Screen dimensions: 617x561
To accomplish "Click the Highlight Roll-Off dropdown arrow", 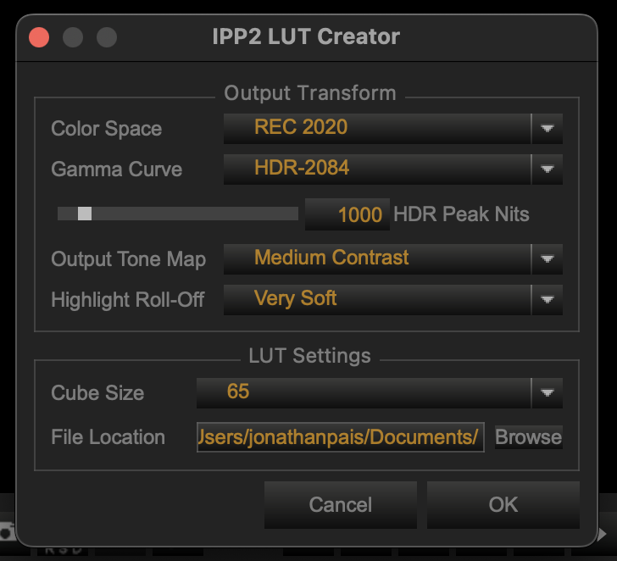I will (x=547, y=299).
